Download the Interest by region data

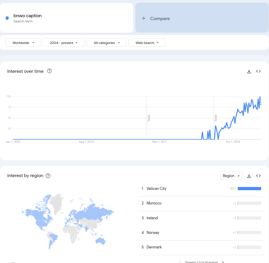(249, 176)
